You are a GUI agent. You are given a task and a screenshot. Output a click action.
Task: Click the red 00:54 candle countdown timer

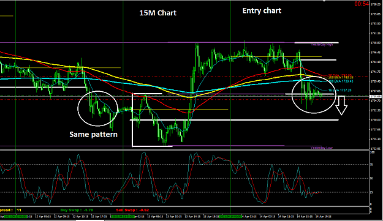pos(362,4)
